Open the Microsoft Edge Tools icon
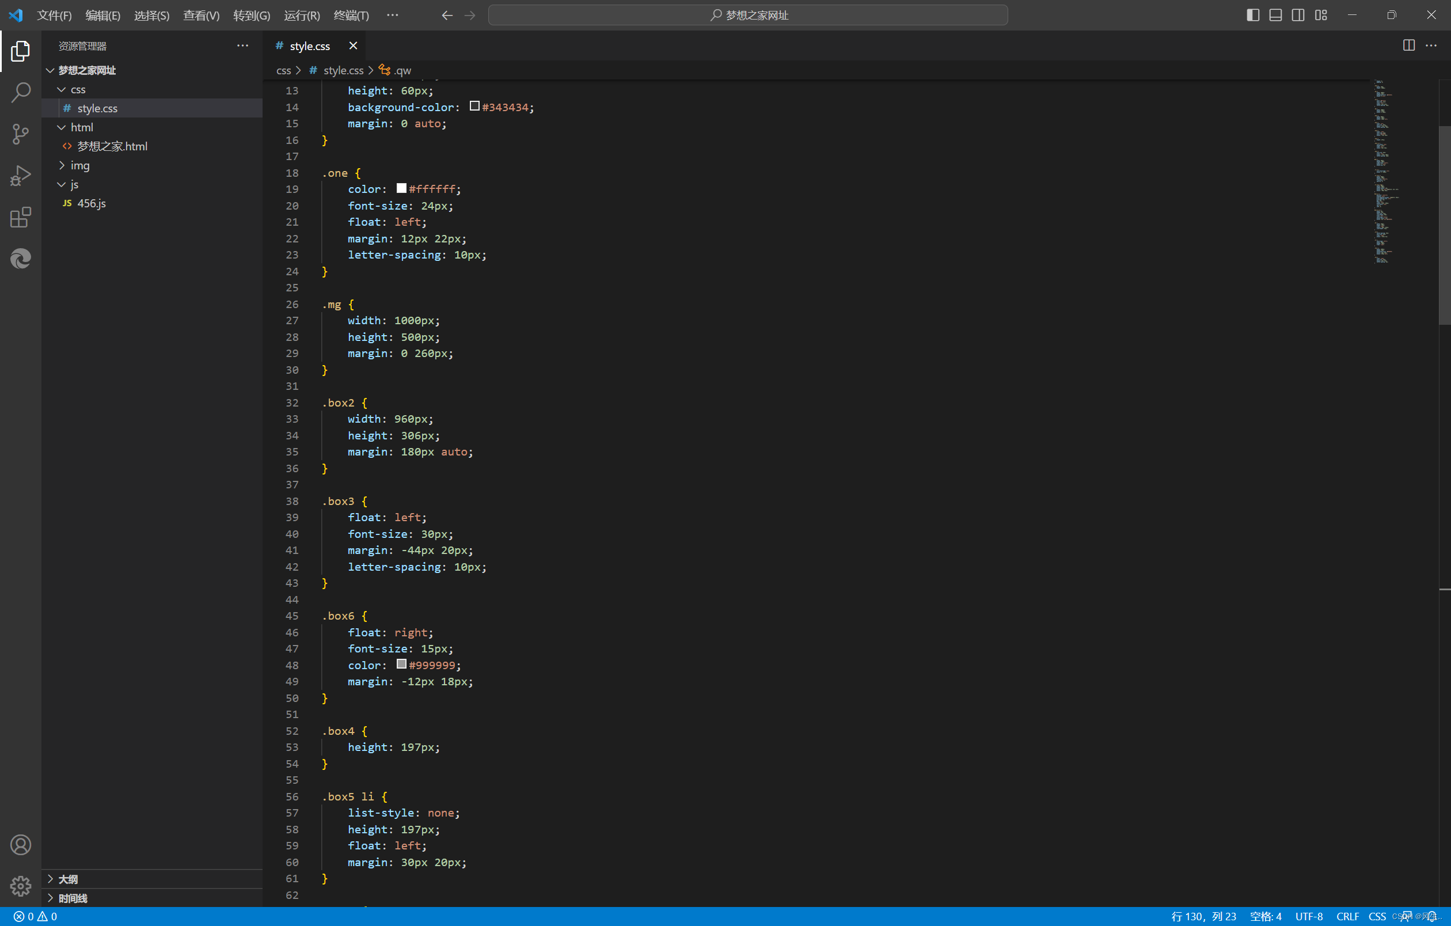The width and height of the screenshot is (1451, 926). (x=21, y=259)
